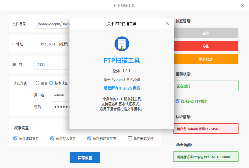Click the 保存设置 button
This screenshot has height=168, width=249.
tap(85, 157)
